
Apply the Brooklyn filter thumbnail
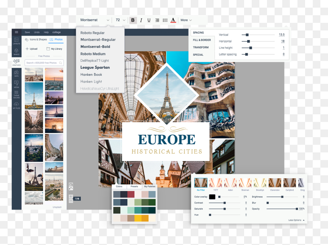click(x=260, y=183)
